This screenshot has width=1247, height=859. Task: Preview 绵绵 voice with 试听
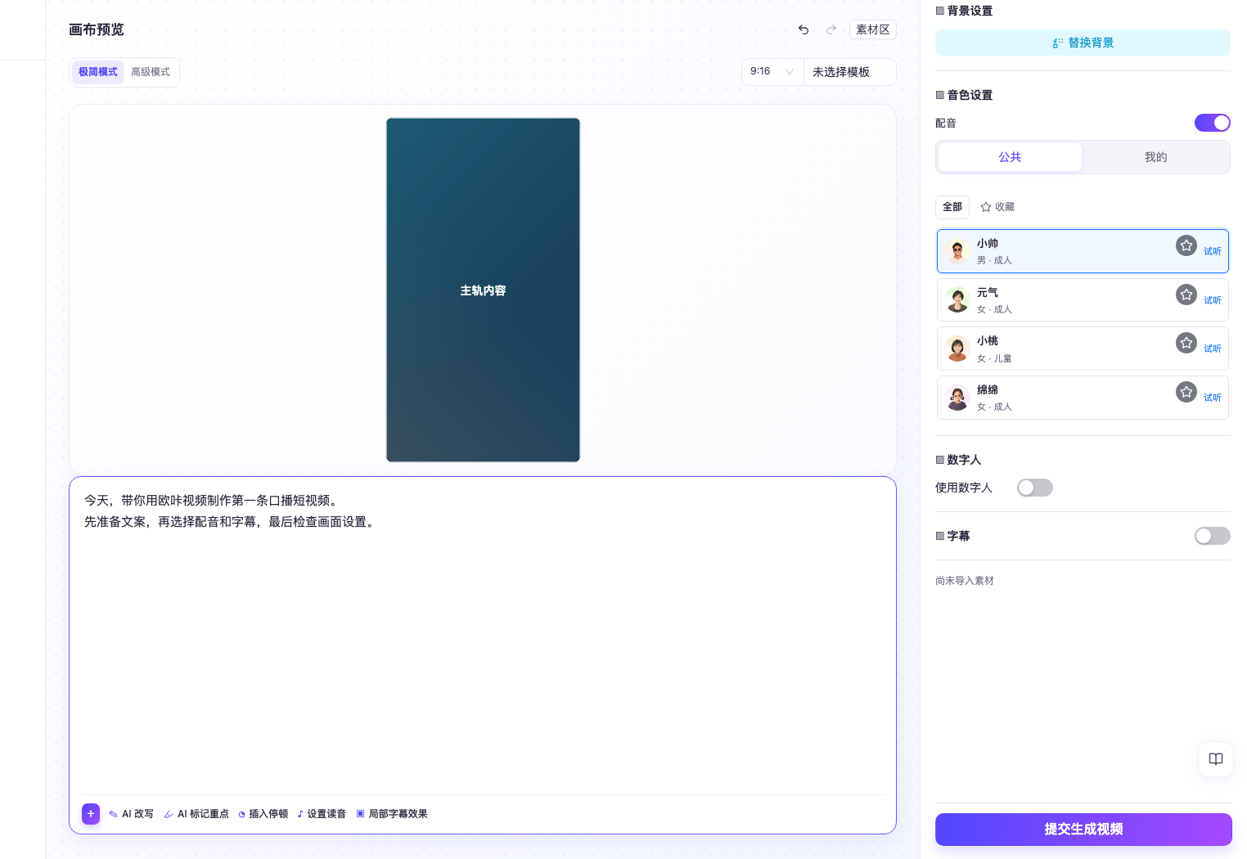point(1213,398)
